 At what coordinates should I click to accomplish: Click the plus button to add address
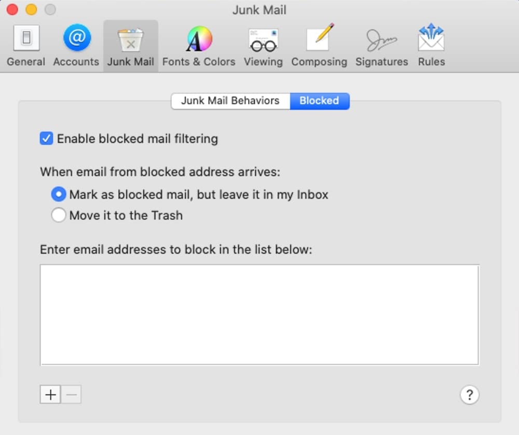50,395
